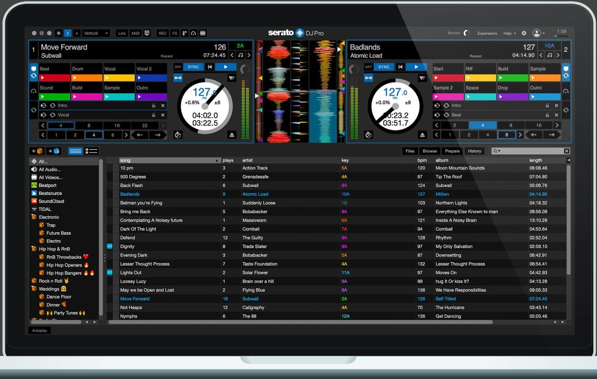The height and width of the screenshot is (379, 597).
Task: Switch library to simple list view
Action: (75, 151)
